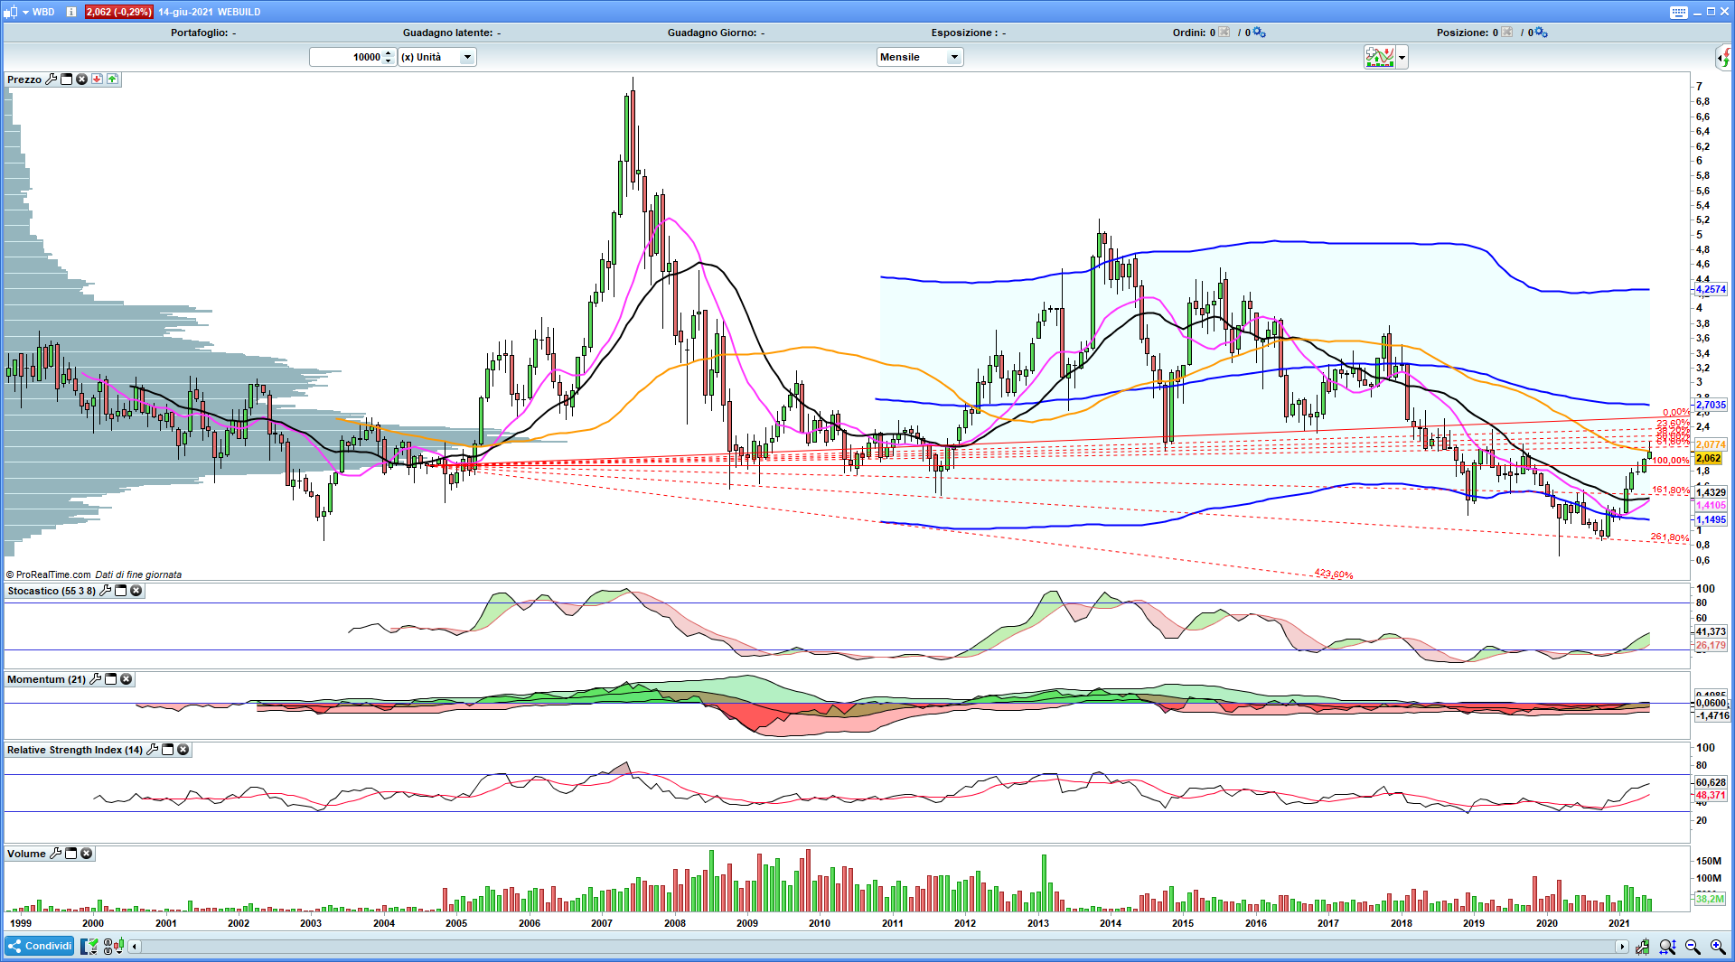Click the chart lock icon near zoom tools
The height and width of the screenshot is (962, 1735).
(x=1642, y=947)
